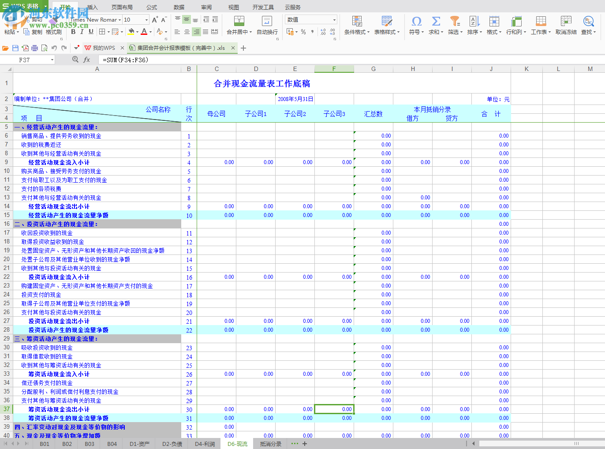
Task: Toggle top vertical alignment
Action: (177, 19)
